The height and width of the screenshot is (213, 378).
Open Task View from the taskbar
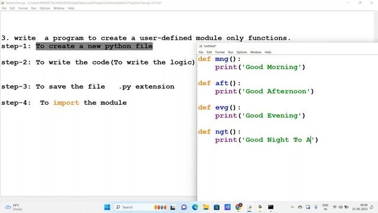[x=172, y=207]
